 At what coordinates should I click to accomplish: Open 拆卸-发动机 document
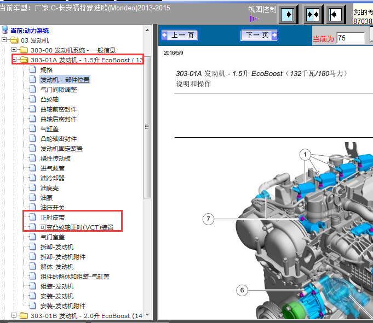tap(57, 247)
